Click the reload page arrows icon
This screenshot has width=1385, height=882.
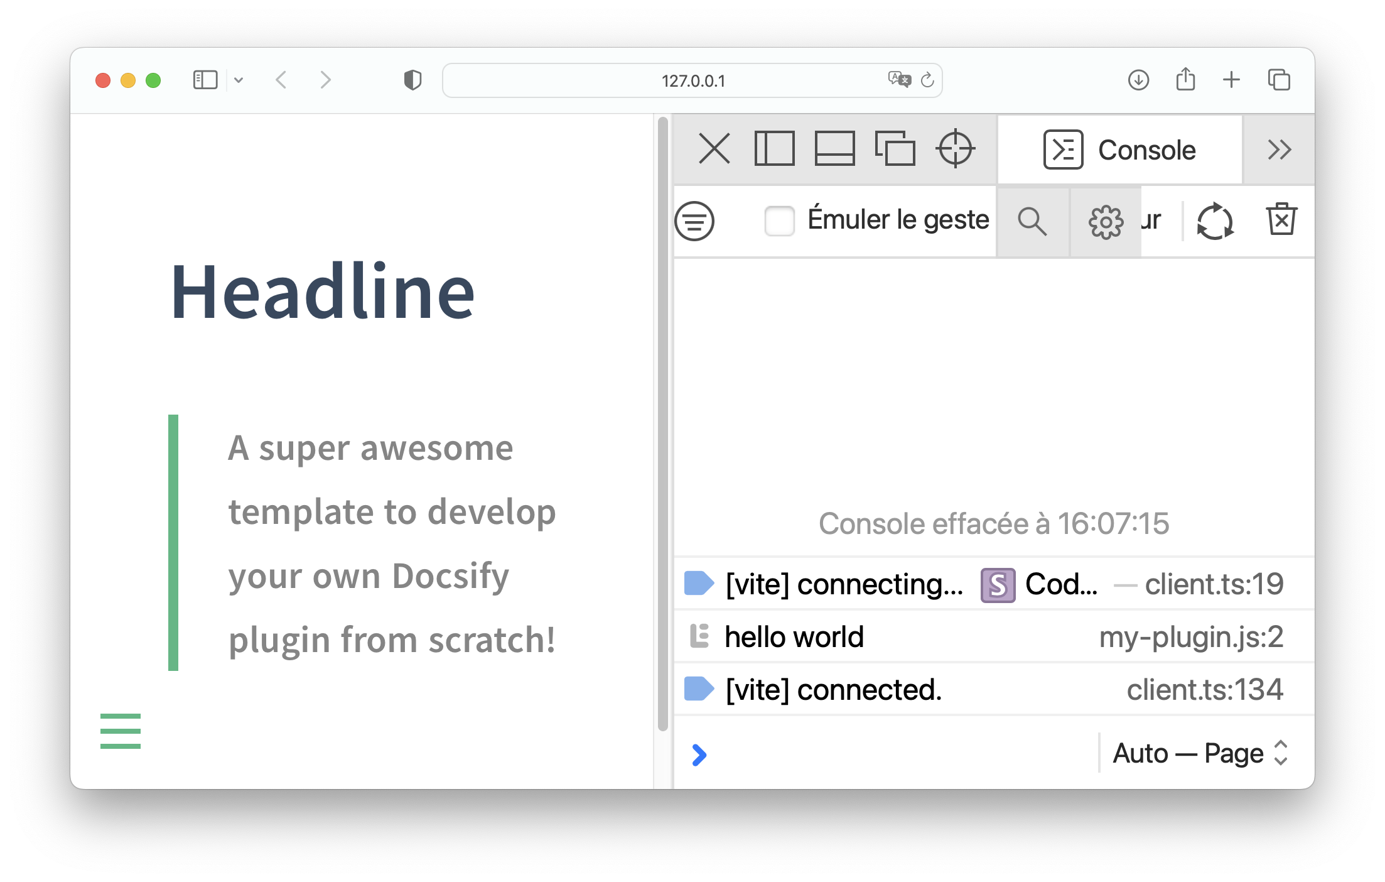pyautogui.click(x=1215, y=221)
